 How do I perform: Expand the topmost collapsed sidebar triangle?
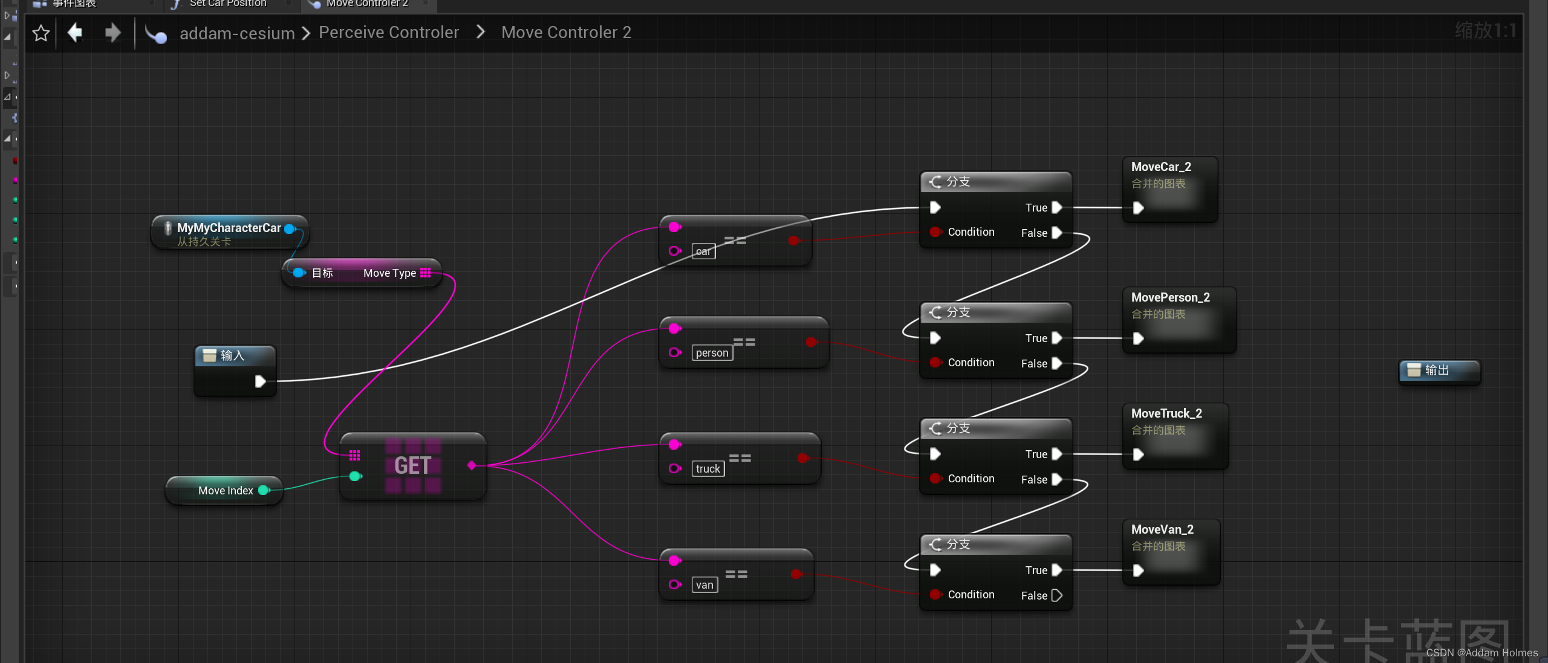[7, 16]
